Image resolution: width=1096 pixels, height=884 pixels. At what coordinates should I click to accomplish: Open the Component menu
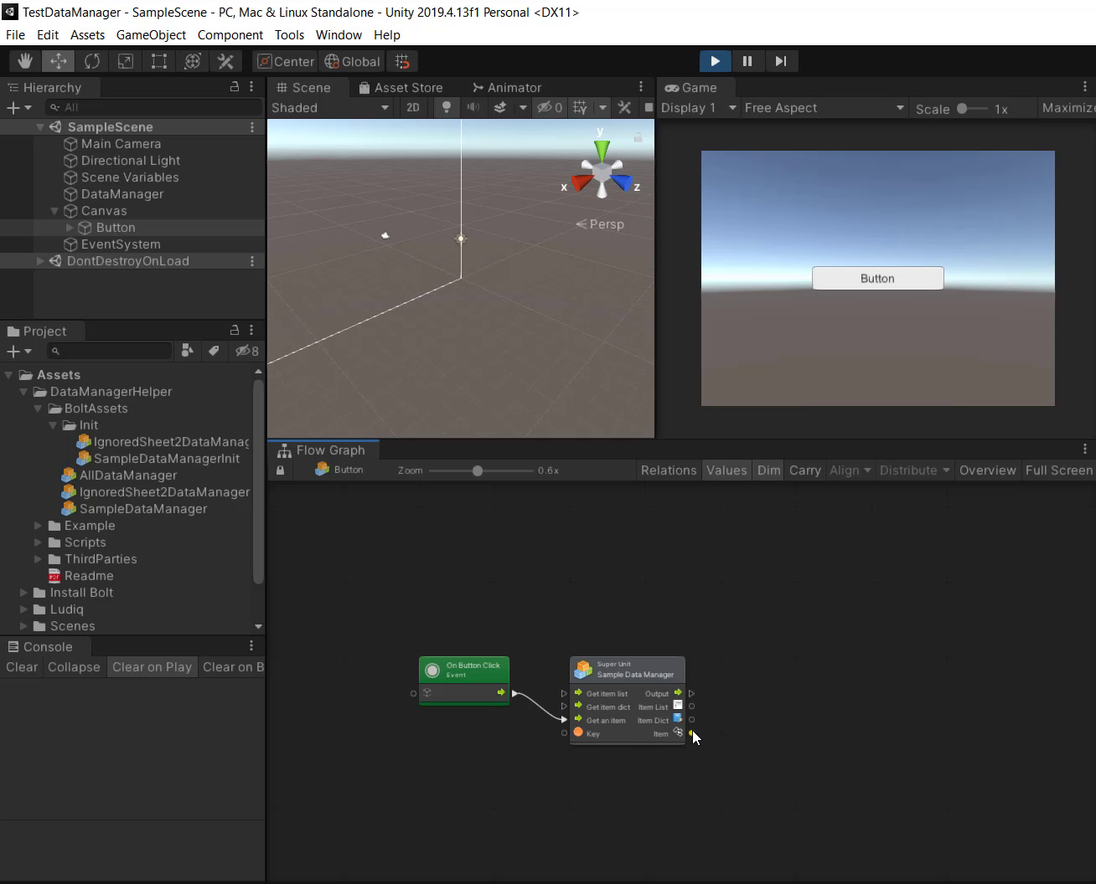pos(230,34)
